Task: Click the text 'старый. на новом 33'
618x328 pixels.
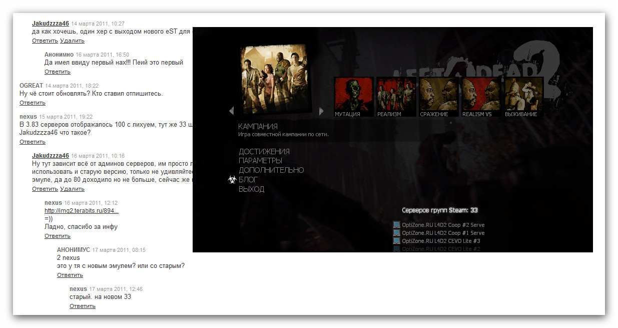Action: click(x=100, y=297)
